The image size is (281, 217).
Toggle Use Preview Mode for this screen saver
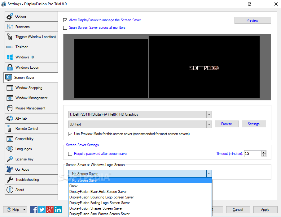[70, 134]
